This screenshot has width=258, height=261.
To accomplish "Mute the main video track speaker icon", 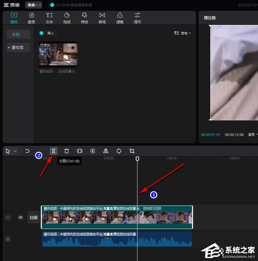I will (21, 217).
